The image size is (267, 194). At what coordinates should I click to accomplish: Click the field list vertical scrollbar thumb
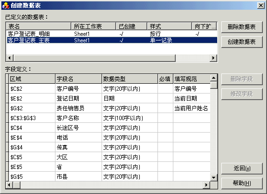click(x=213, y=85)
